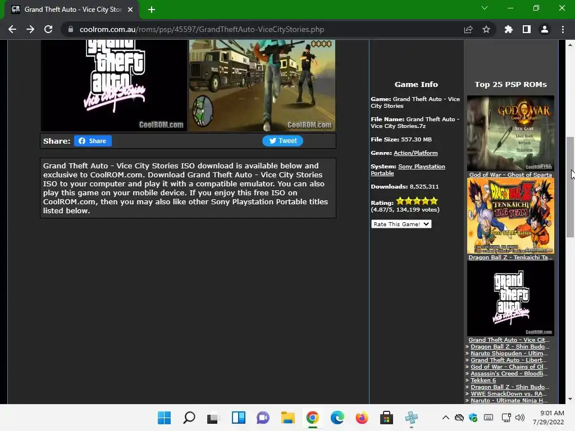This screenshot has width=575, height=431.
Task: Switch to Chrome on taskbar
Action: point(312,418)
